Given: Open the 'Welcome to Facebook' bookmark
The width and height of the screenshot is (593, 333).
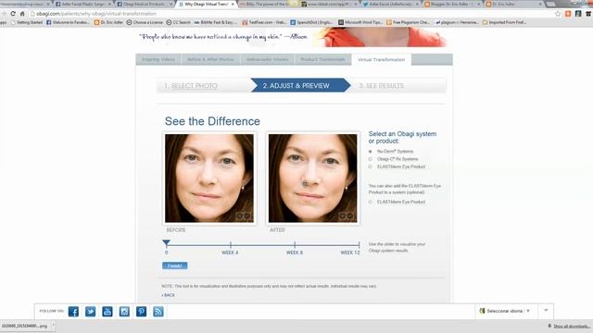Looking at the screenshot, I should click(x=68, y=22).
